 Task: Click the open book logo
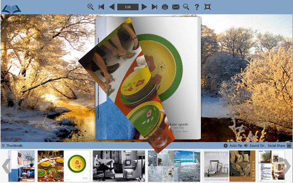click(12, 9)
